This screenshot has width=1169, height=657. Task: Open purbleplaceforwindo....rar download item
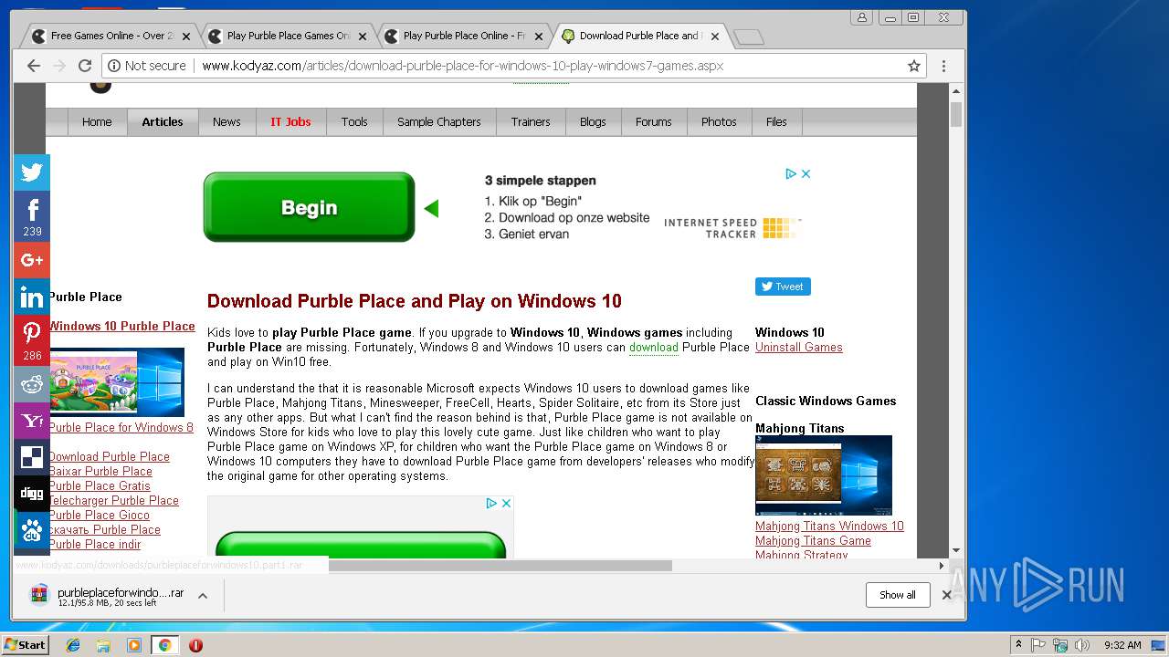108,596
